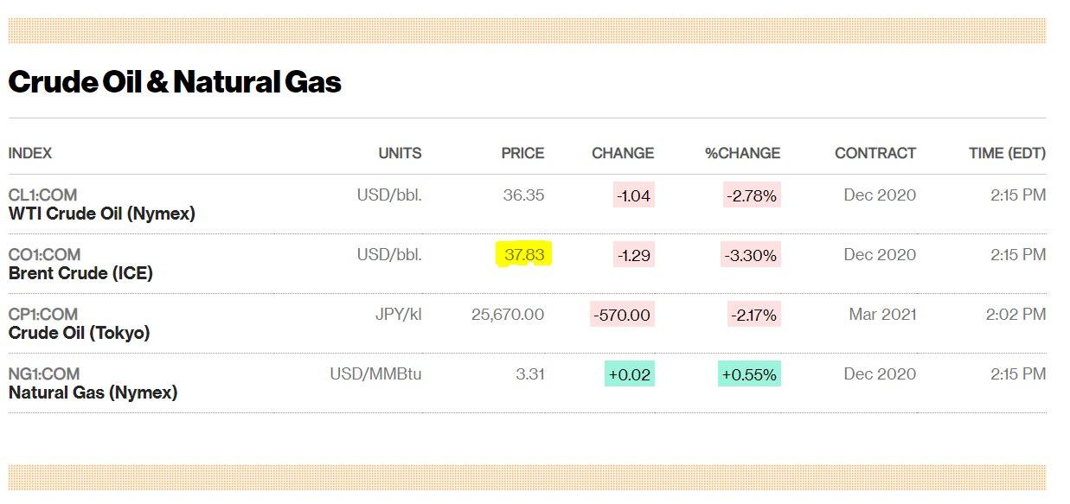Viewport: 1070px width, 504px height.
Task: Click the CP1:COM ticker symbol
Action: click(43, 315)
